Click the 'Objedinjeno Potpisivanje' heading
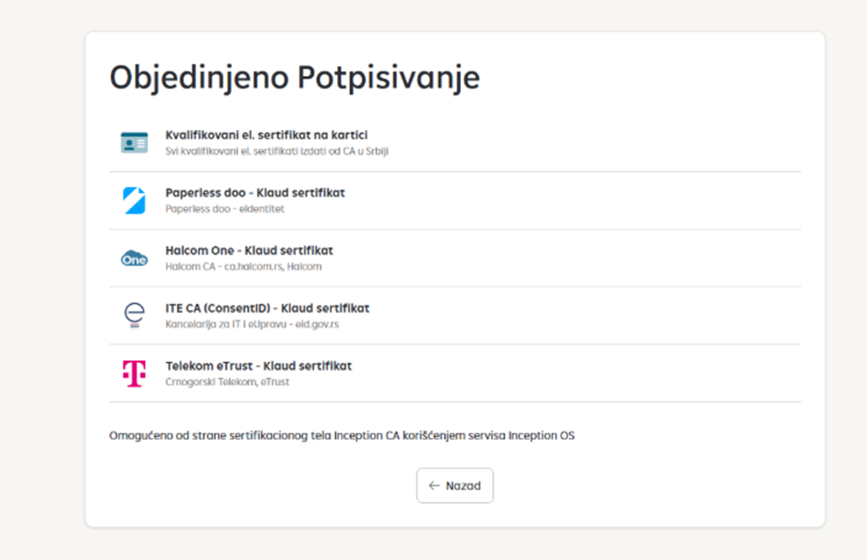The image size is (867, 560). click(295, 77)
